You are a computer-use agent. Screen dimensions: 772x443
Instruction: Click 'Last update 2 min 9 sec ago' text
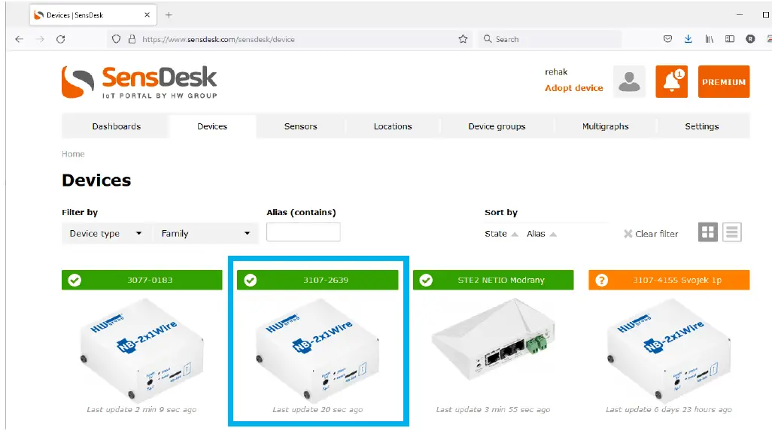click(141, 409)
